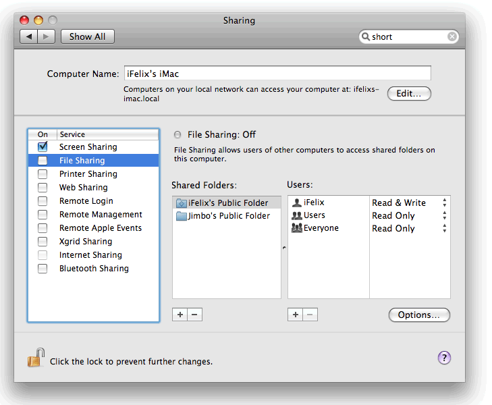
Task: Change Users group Read Only permission
Action: click(444, 215)
